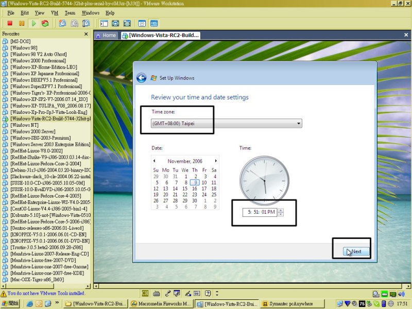Select [Windows NT] in Favorites
This screenshot has width=412, height=309.
coord(24,125)
